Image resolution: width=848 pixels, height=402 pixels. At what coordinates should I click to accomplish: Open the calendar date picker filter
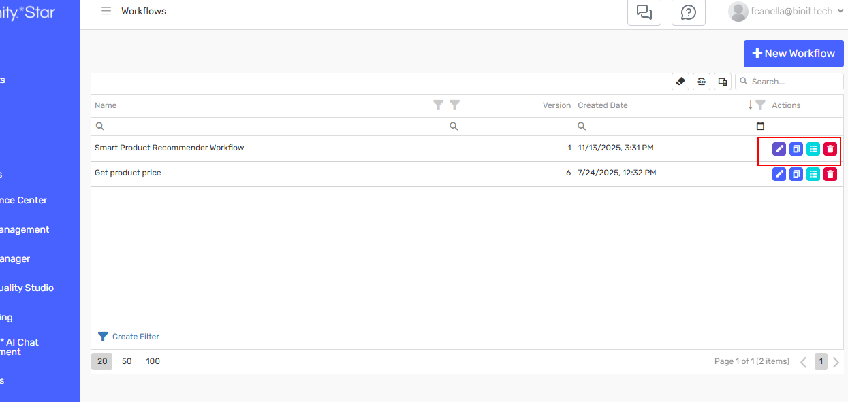coord(760,126)
